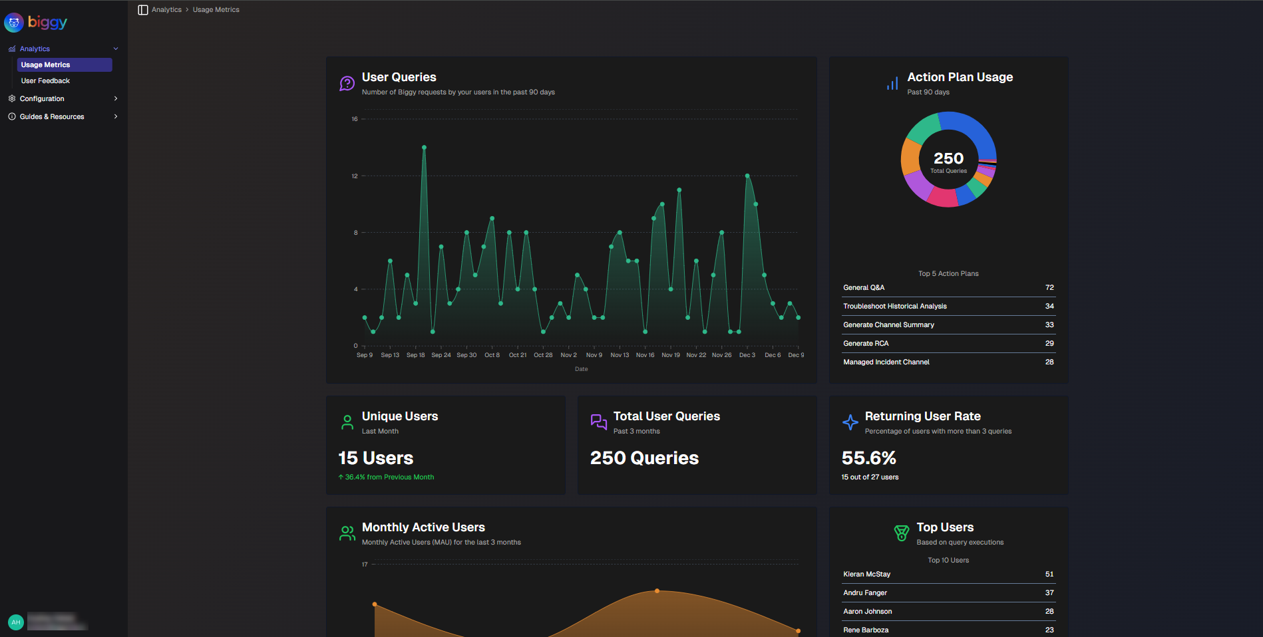The height and width of the screenshot is (637, 1263).
Task: Click the Top Users medal icon
Action: click(x=900, y=533)
